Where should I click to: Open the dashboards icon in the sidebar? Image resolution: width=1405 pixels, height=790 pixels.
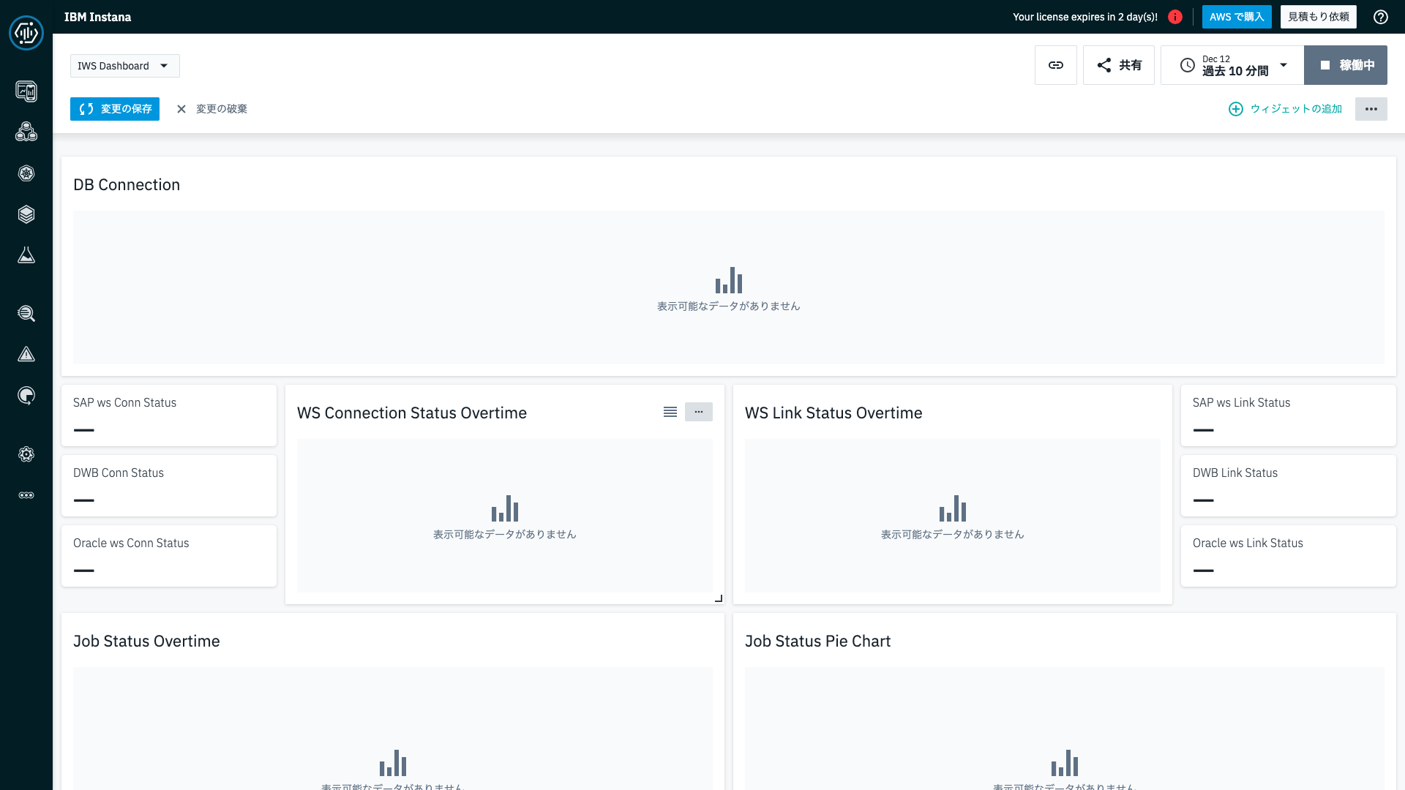point(26,91)
